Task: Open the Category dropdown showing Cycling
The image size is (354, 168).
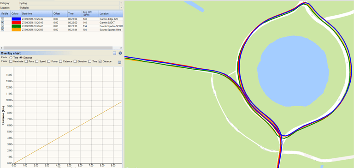Action: coord(71,3)
